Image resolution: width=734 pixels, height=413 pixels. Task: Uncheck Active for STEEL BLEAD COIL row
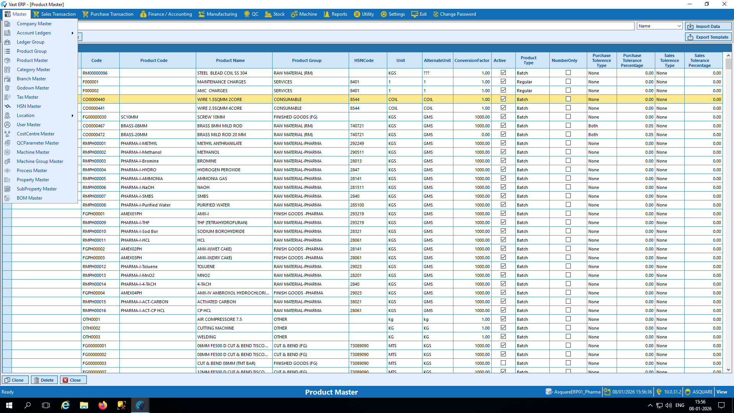tap(503, 73)
